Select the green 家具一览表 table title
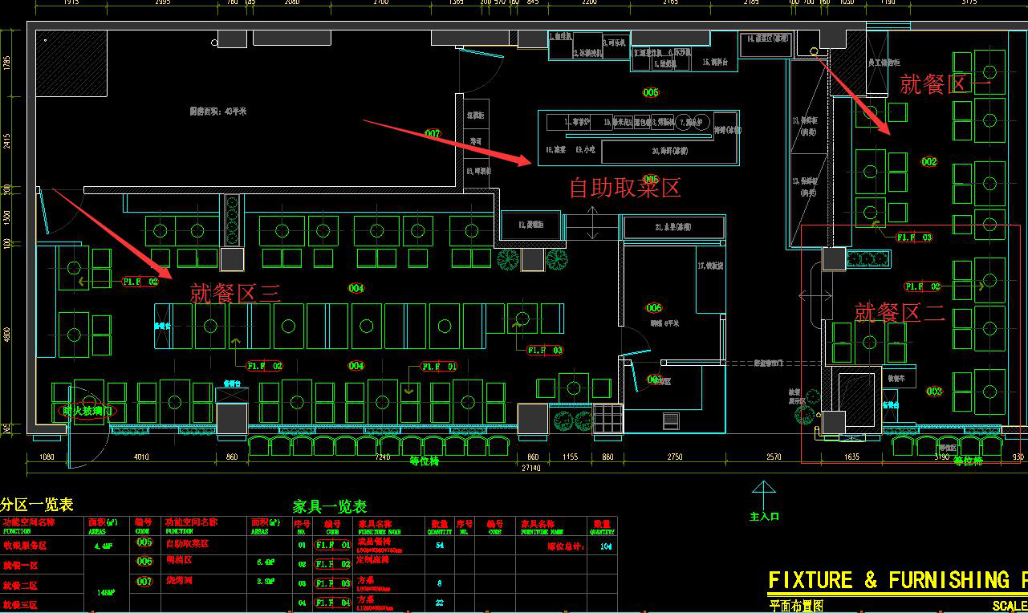Viewport: 1028px width, 613px height. 330,506
